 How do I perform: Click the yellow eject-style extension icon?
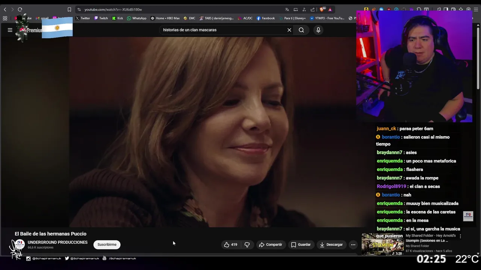click(366, 9)
